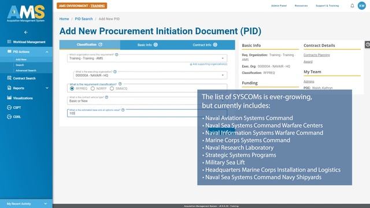Select the SIMACQ classification radio button
The height and width of the screenshot is (208, 370).
point(112,88)
